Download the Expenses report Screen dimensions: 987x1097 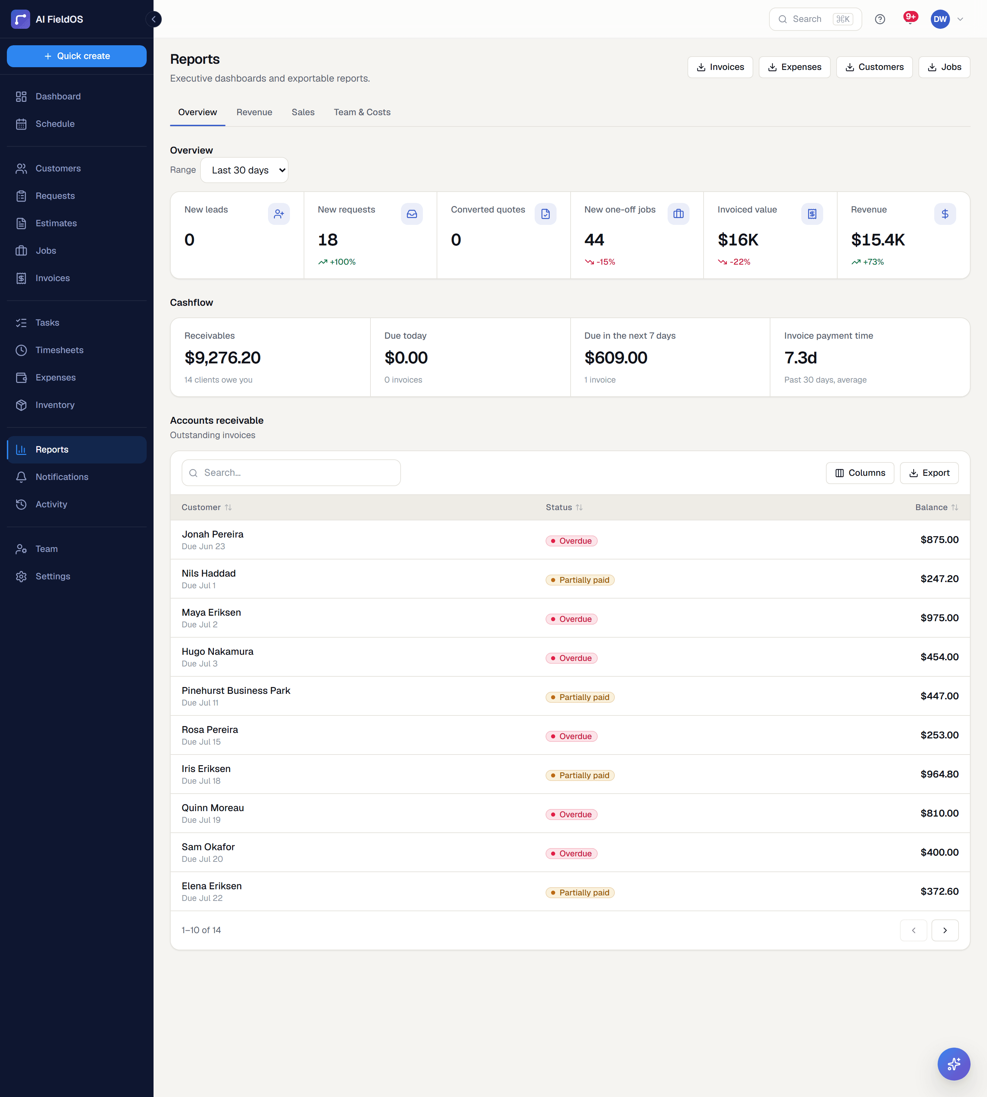tap(794, 67)
